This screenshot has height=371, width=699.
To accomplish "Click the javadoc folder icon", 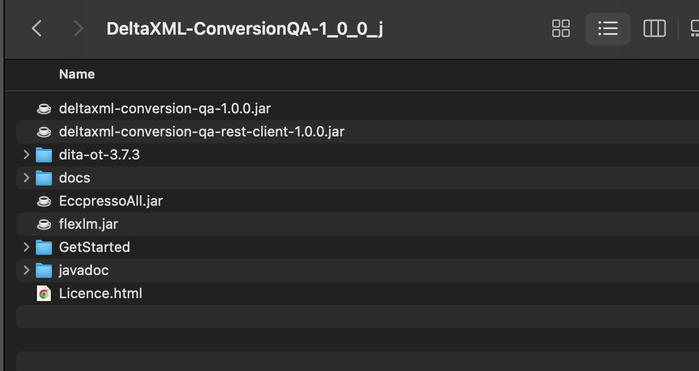I will [x=44, y=270].
